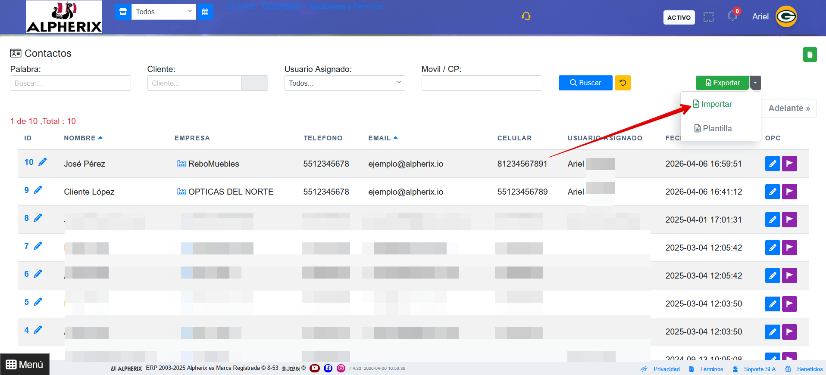Open the Todos dropdown in the header
The image size is (826, 375).
(163, 12)
